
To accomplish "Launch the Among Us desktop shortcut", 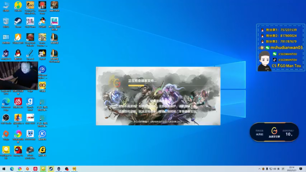I will coord(18,151).
